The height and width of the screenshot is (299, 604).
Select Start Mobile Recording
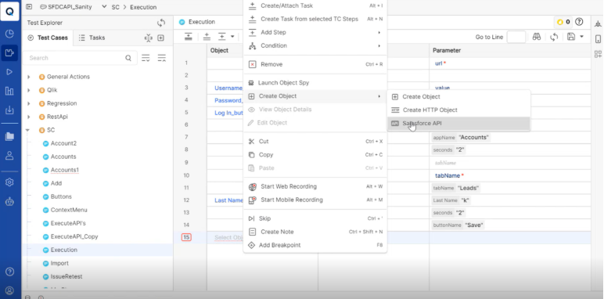[315, 200]
